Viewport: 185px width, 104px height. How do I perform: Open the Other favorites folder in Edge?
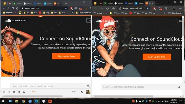[x=175, y=13]
